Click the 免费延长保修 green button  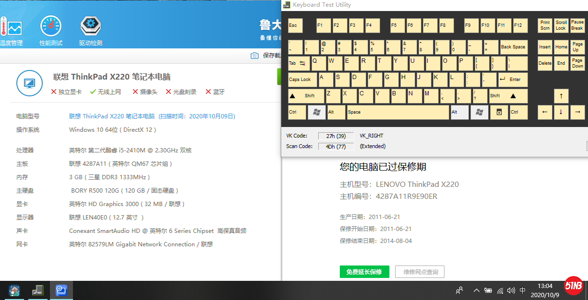[364, 272]
